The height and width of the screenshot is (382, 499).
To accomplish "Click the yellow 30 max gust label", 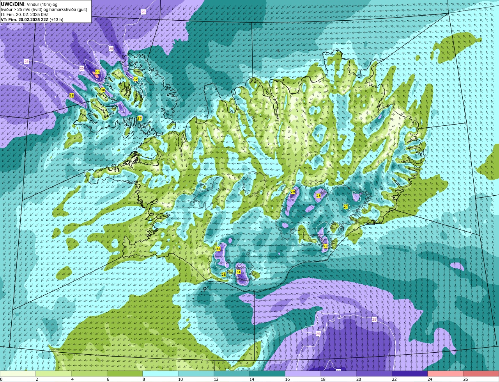I will tap(103, 90).
